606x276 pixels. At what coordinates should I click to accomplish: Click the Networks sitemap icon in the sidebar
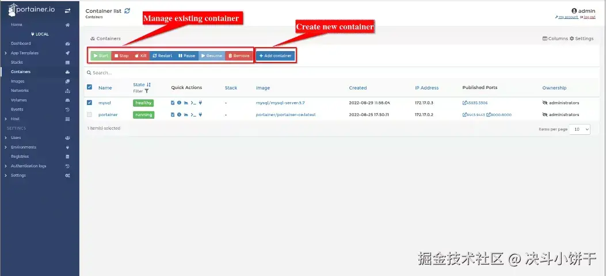[x=68, y=91]
